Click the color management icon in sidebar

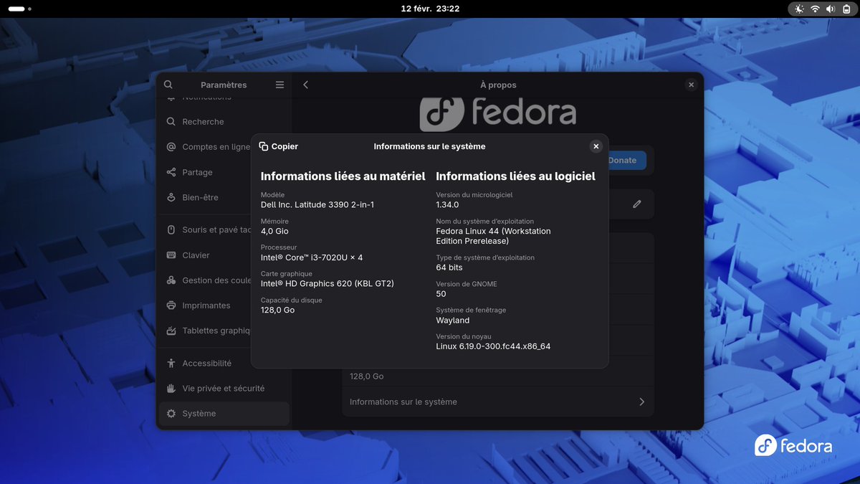[x=171, y=280]
